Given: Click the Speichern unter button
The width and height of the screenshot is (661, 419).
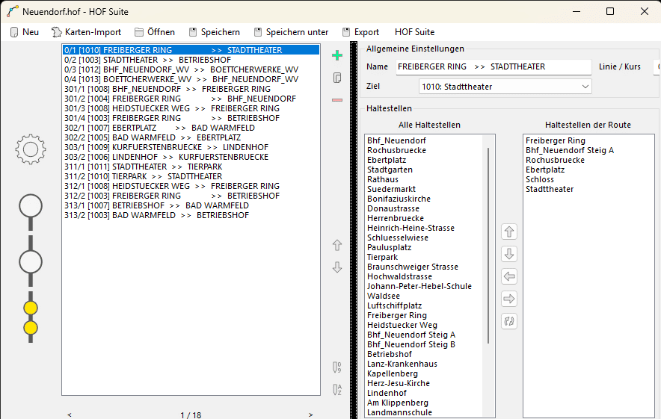Looking at the screenshot, I should [x=291, y=32].
